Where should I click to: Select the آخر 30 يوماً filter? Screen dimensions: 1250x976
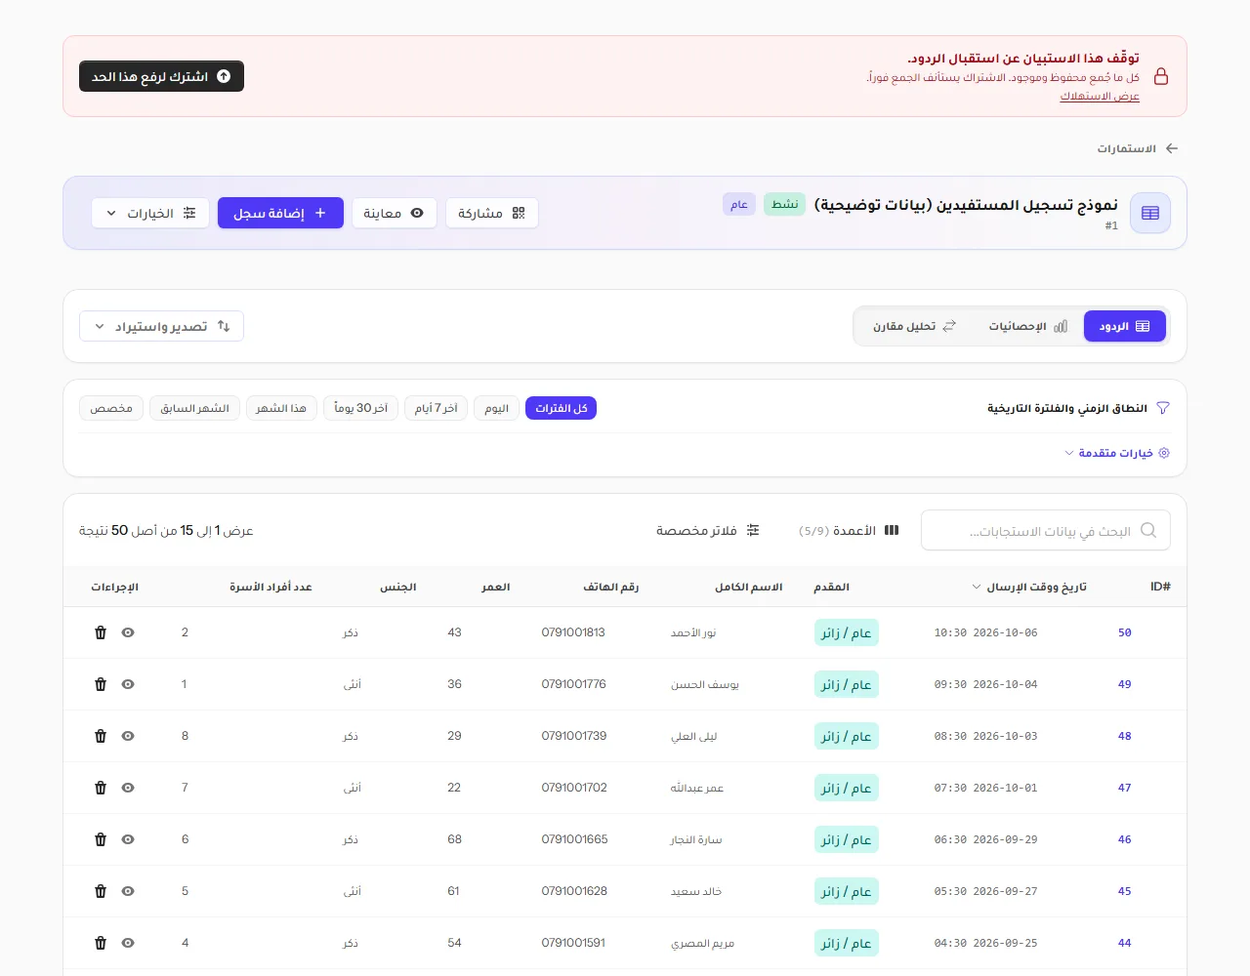coord(360,408)
